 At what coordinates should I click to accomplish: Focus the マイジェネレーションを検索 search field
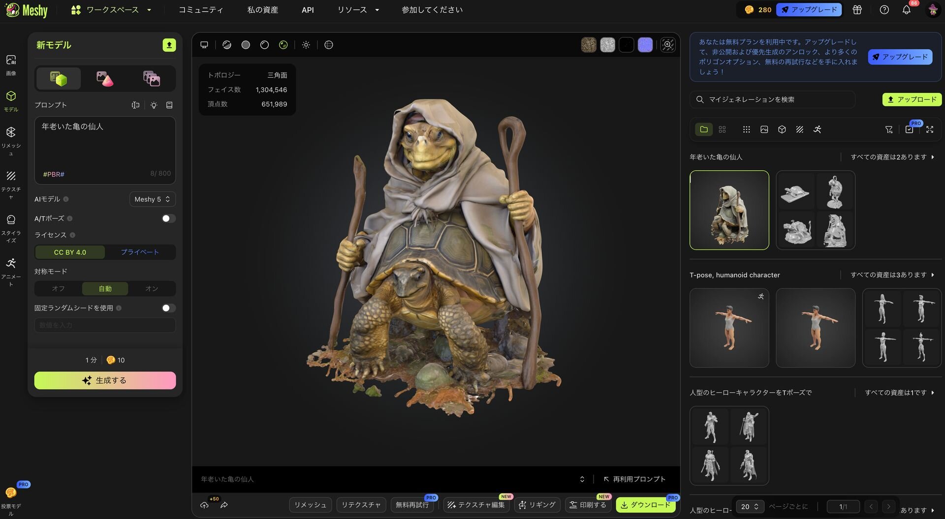click(x=772, y=99)
